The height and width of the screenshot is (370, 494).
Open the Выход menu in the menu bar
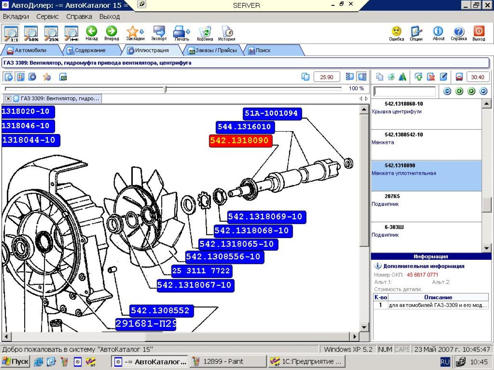tap(110, 16)
